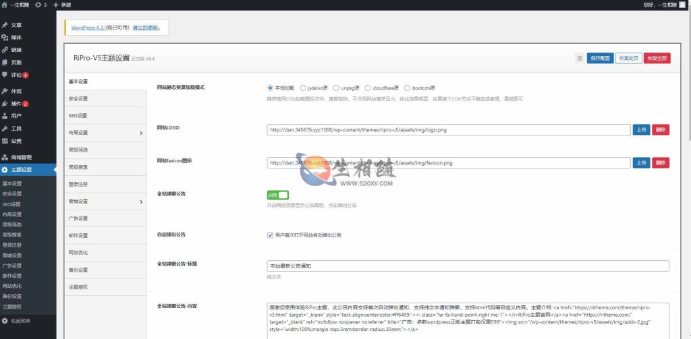Switch to the 登录注册 tab in settings panel
The height and width of the screenshot is (339, 691).
105,184
